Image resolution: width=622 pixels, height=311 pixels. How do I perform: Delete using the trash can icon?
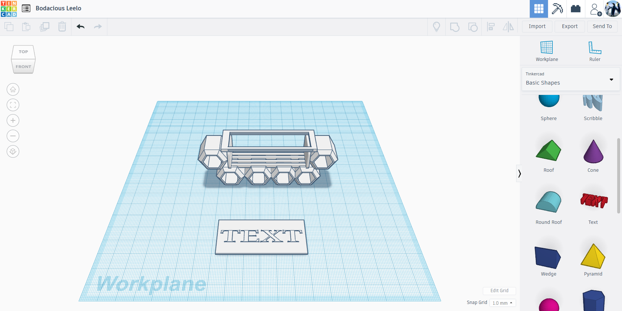click(62, 27)
